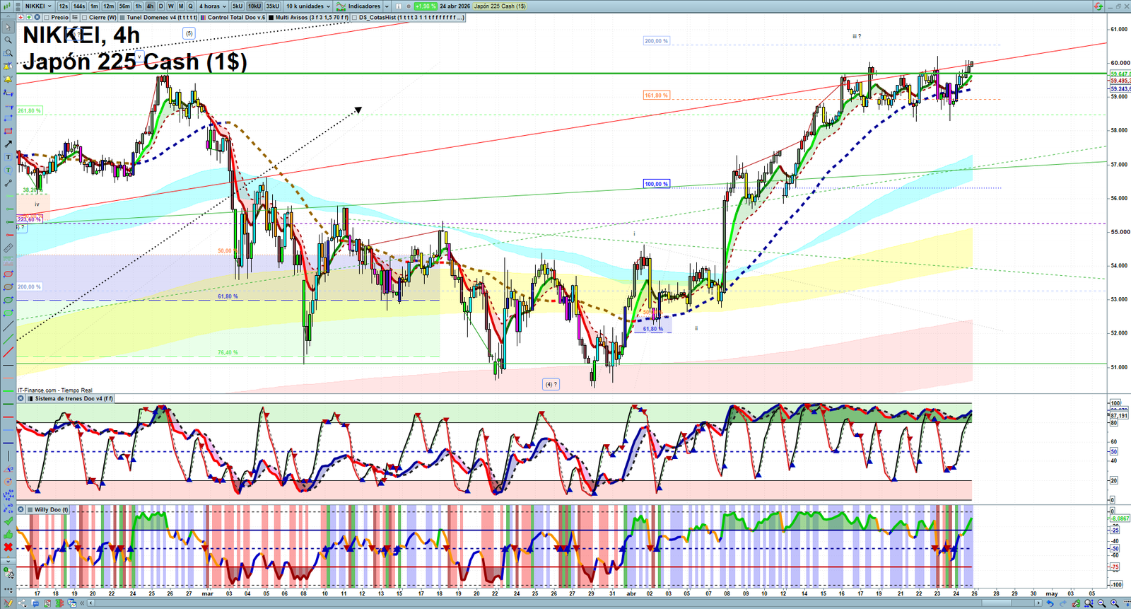Switch to the 12s timeframe

coord(64,6)
